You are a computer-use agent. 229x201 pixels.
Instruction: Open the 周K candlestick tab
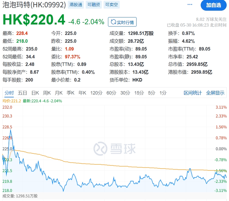[47, 93]
